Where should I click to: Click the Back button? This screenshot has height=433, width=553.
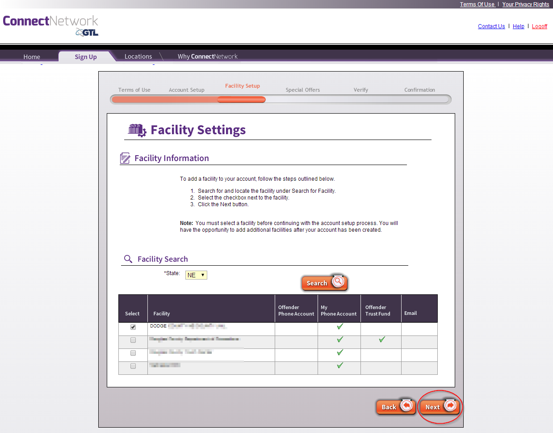pos(396,407)
